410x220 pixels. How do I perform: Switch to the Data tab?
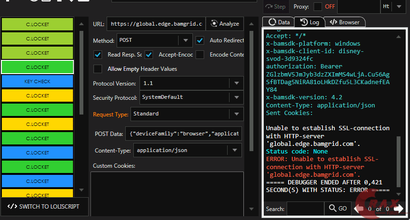click(x=279, y=22)
